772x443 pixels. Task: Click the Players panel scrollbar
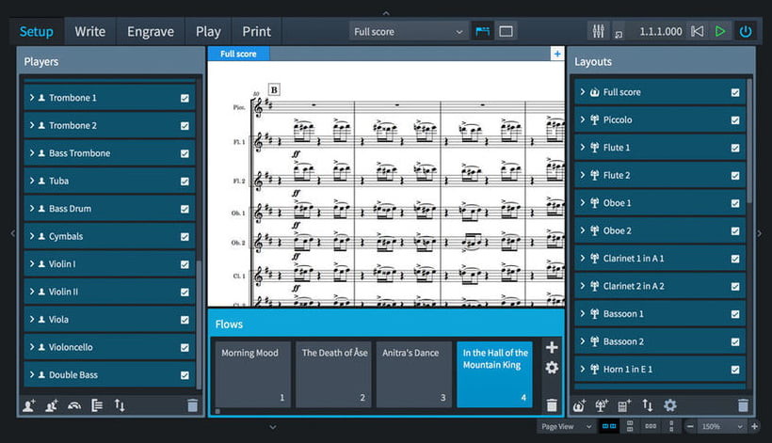coord(199,324)
